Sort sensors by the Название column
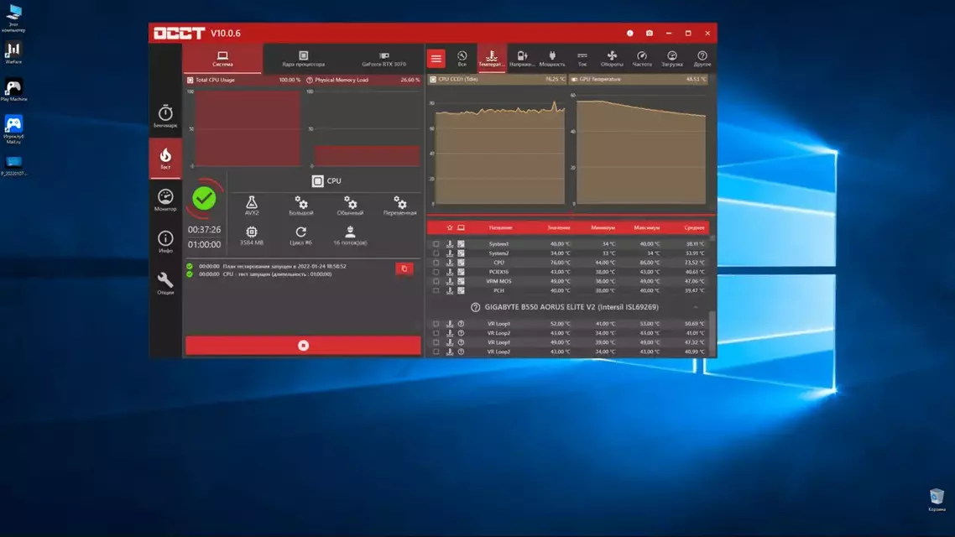955x537 pixels. (501, 227)
